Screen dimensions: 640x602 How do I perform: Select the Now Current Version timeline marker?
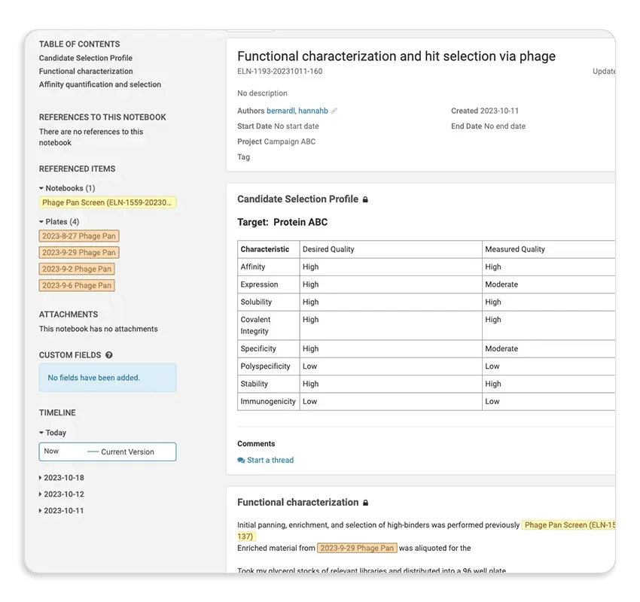[107, 451]
